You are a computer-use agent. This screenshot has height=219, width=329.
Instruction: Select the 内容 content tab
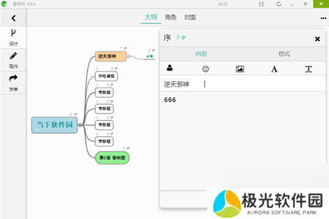click(201, 54)
